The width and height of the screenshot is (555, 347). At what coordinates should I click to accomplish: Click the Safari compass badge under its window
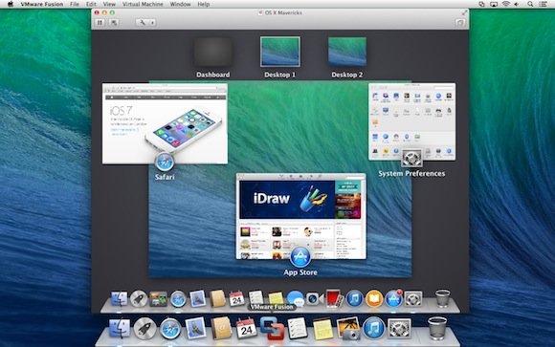click(x=165, y=162)
